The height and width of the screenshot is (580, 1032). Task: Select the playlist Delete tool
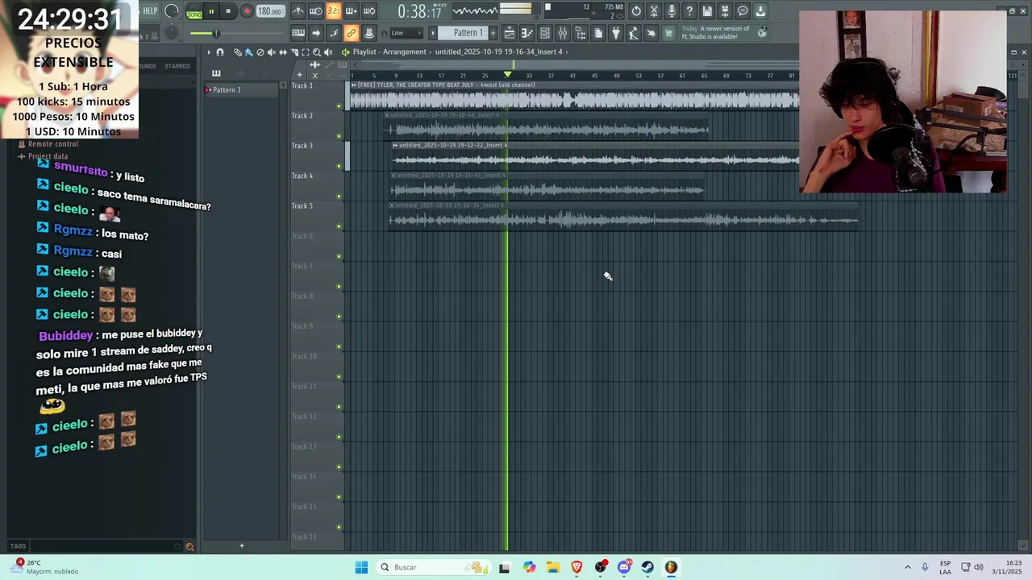point(260,52)
